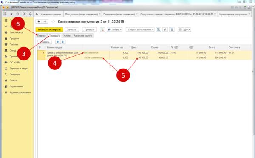
Task: Add document to favorites with star
Action: tap(53, 22)
